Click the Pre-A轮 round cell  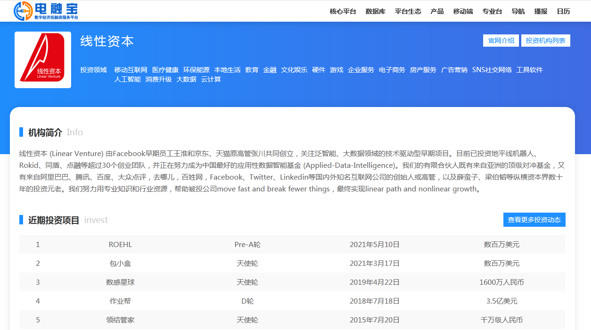(247, 245)
